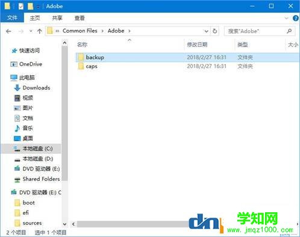Viewport: 300px width, 237px height.
Task: Open the recent locations dropdown arrow
Action: pyautogui.click(x=31, y=31)
